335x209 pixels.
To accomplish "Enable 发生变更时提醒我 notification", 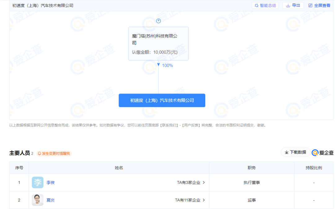I will coord(54,153).
